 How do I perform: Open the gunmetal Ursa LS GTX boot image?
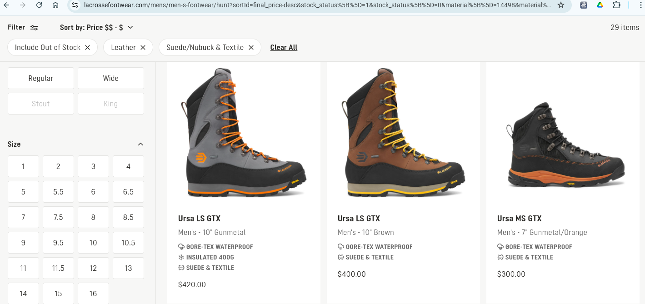pyautogui.click(x=244, y=133)
